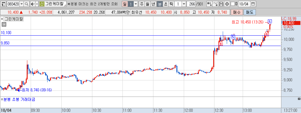Switch to the 주 weekly chart tab
Image resolution: width=301 pixels, height=113 pixels.
pos(142,4)
